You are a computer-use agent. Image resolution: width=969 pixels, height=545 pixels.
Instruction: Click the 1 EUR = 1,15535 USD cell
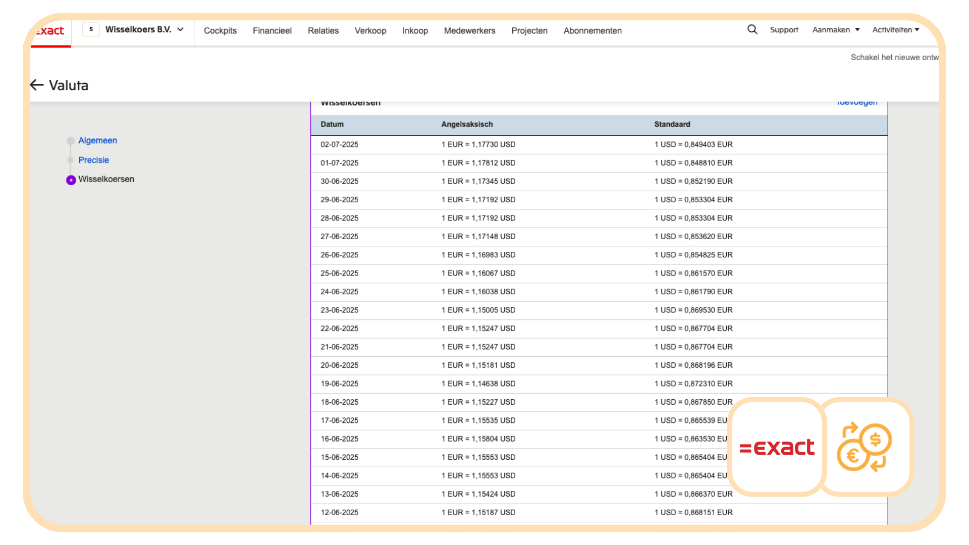pyautogui.click(x=478, y=421)
